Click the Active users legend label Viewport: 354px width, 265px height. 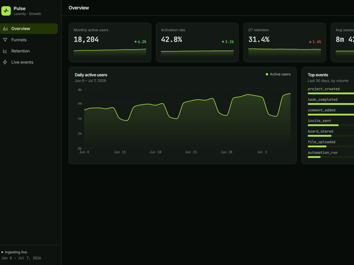[x=280, y=74]
